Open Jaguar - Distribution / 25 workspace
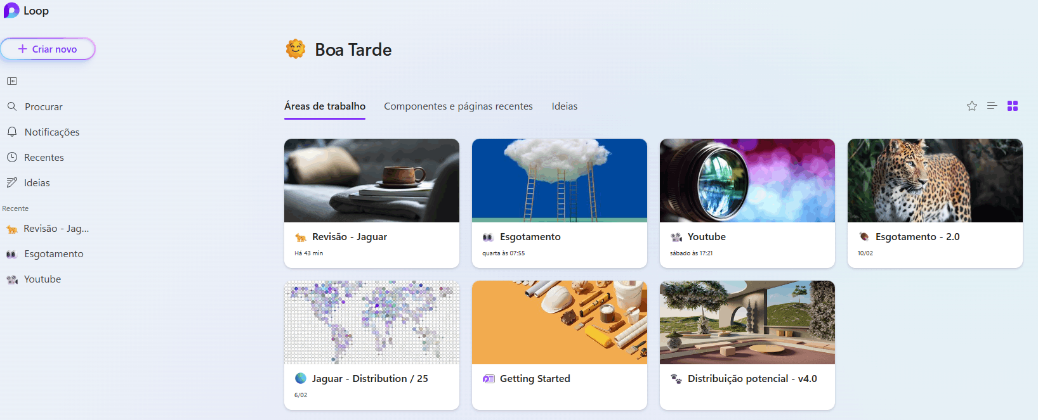 [x=372, y=345]
